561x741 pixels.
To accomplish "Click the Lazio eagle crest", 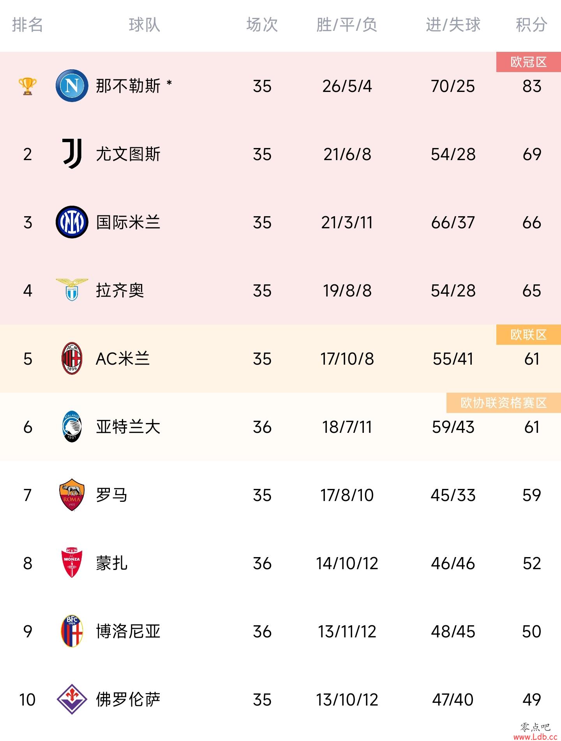I will tap(72, 289).
